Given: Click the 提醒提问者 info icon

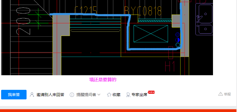Looking at the screenshot, I should [72, 95].
